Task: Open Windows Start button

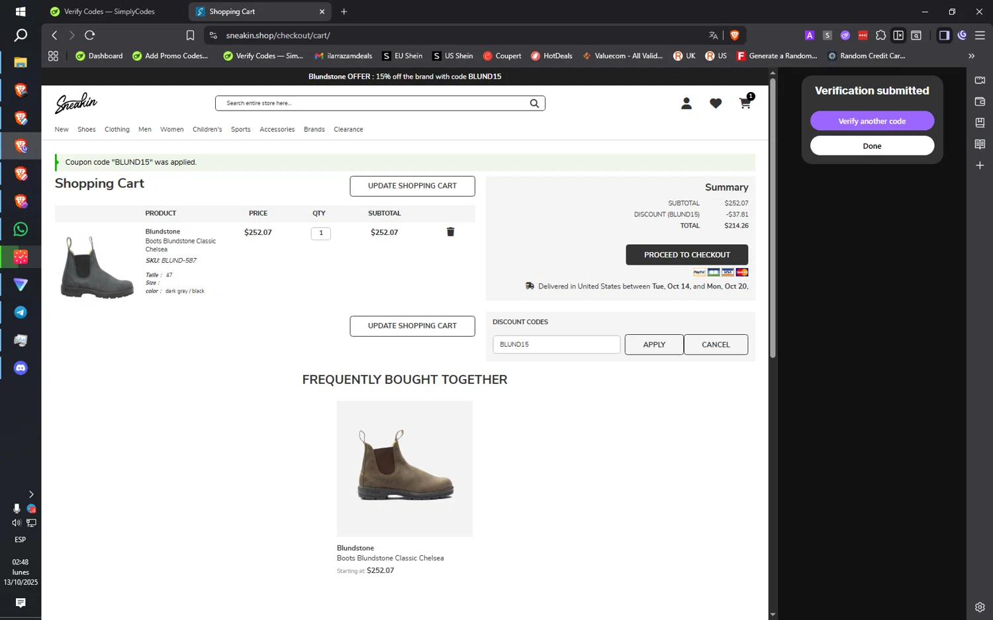Action: coord(21,11)
